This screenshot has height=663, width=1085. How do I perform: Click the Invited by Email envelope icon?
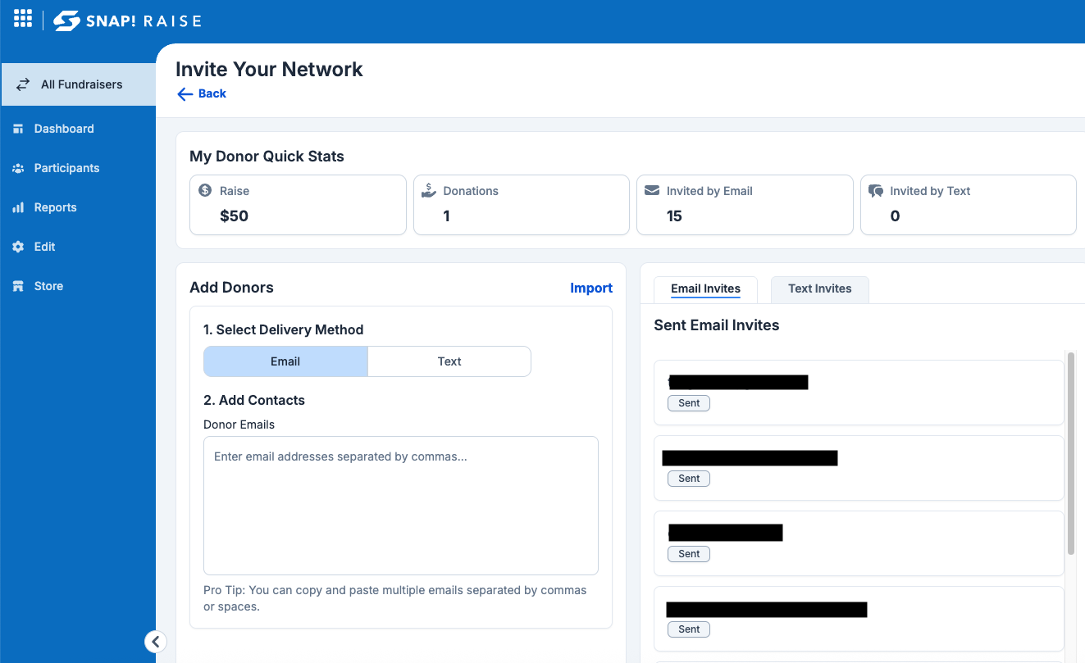coord(652,190)
